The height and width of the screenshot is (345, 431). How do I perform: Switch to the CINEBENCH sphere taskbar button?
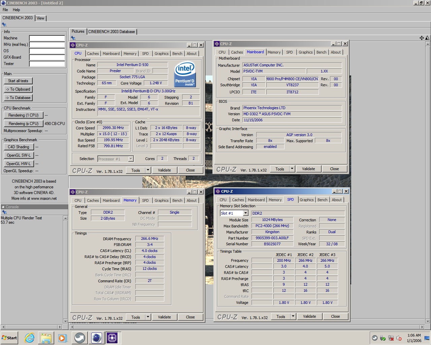coord(97,338)
